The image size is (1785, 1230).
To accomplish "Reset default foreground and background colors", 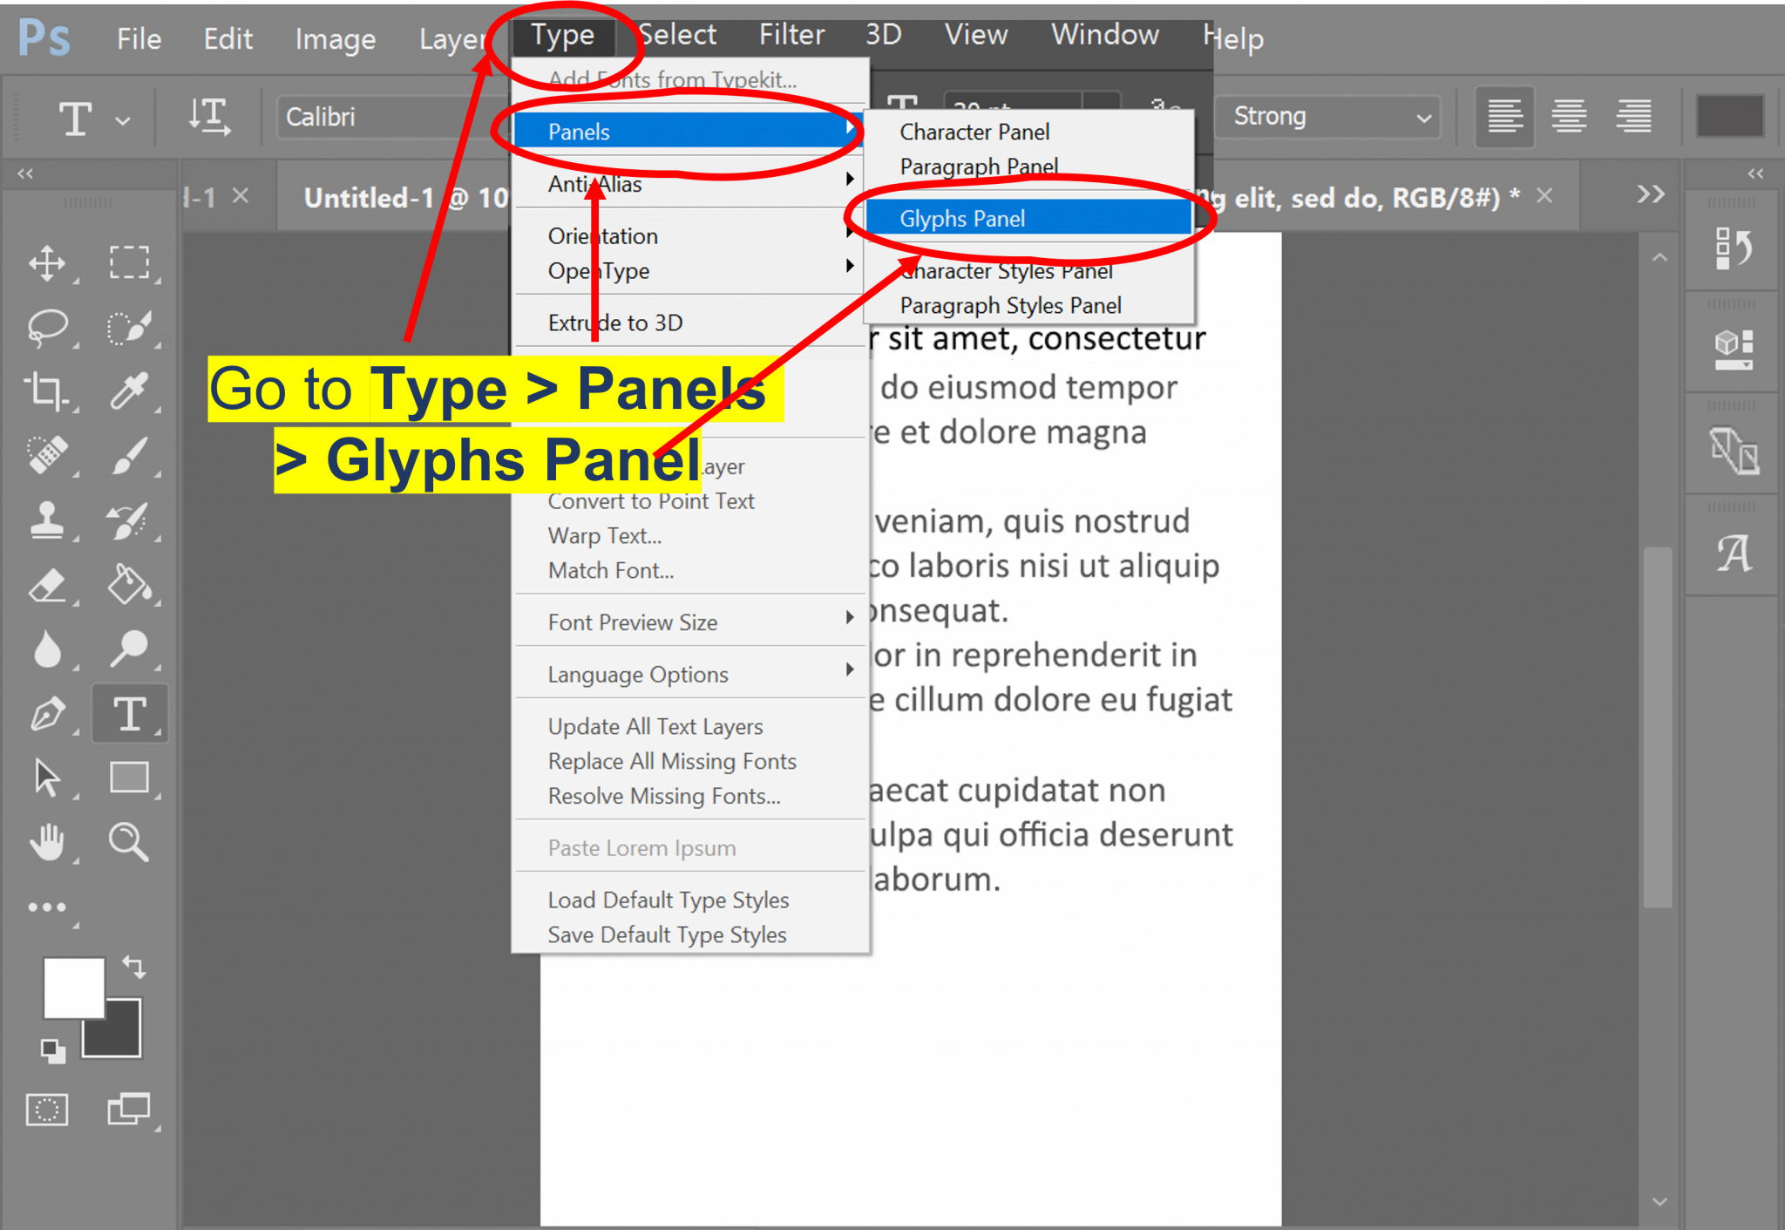I will pyautogui.click(x=52, y=1051).
